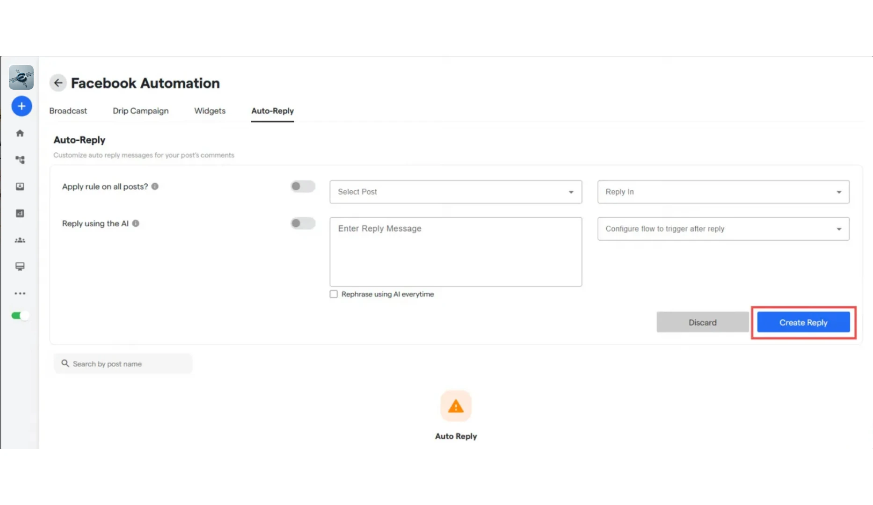The height and width of the screenshot is (505, 873).
Task: Open the inbox icon in sidebar
Action: pos(20,187)
